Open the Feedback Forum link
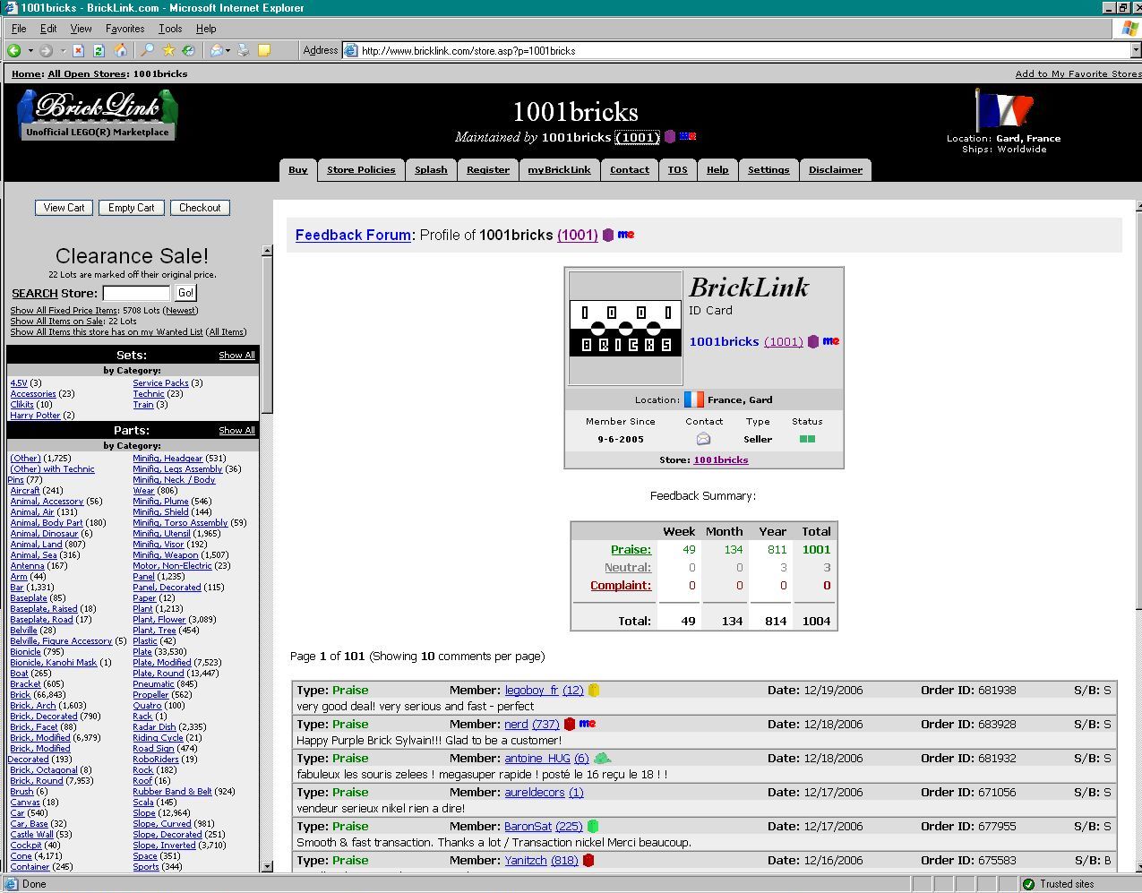 (353, 235)
